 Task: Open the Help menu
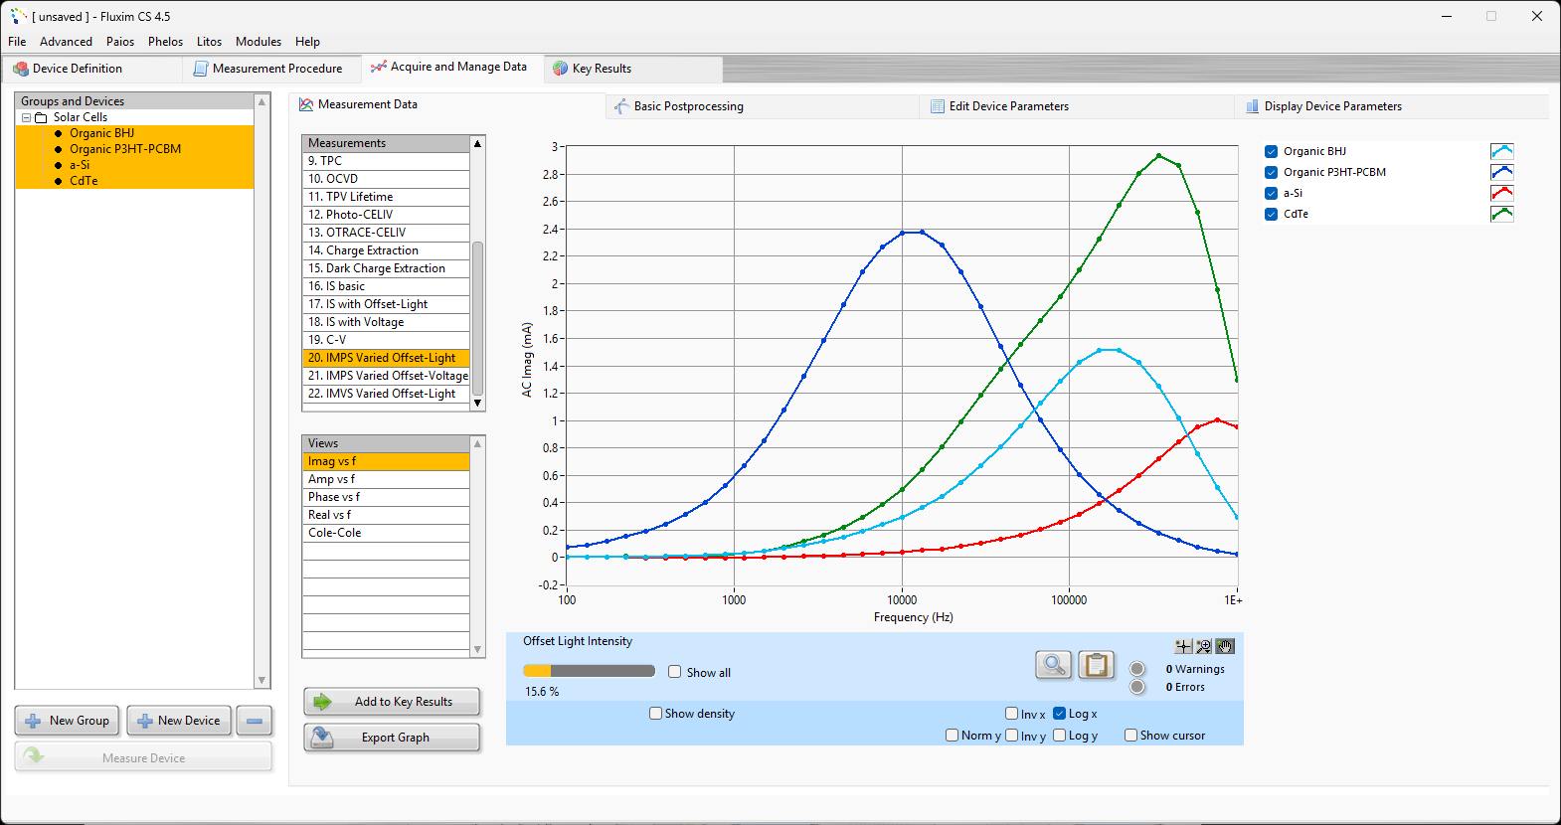pyautogui.click(x=307, y=42)
